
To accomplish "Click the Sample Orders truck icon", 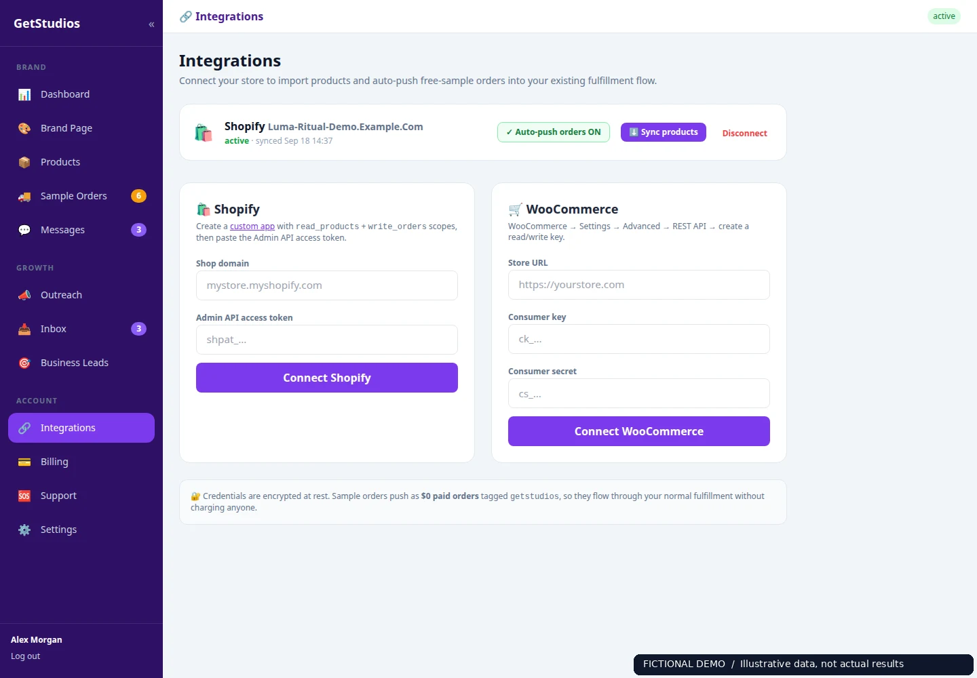I will [24, 196].
